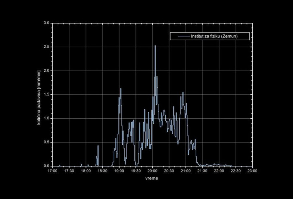Click the 19:00 x-axis tick label
Viewport: 293px width, 199px height.
pos(119,170)
